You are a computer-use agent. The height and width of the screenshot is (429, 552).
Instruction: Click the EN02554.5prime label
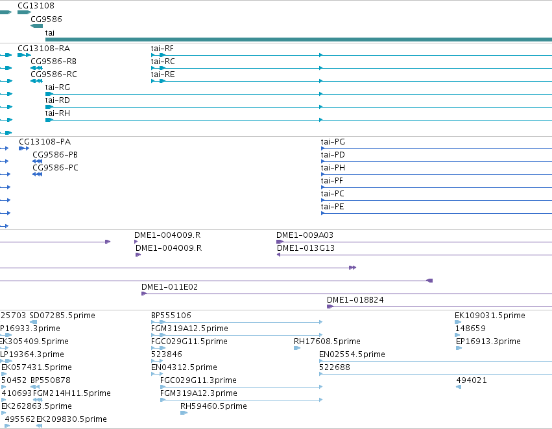352,354
